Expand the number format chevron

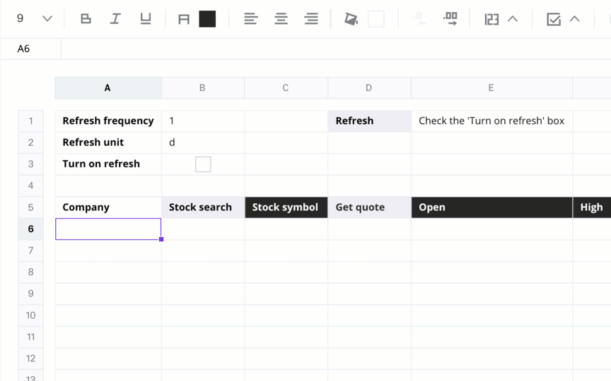point(513,18)
